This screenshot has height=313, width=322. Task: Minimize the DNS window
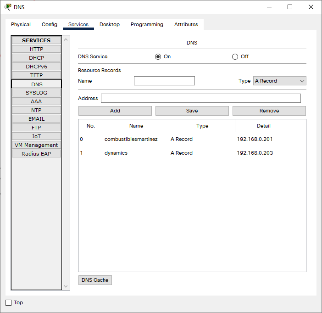[x=269, y=7]
